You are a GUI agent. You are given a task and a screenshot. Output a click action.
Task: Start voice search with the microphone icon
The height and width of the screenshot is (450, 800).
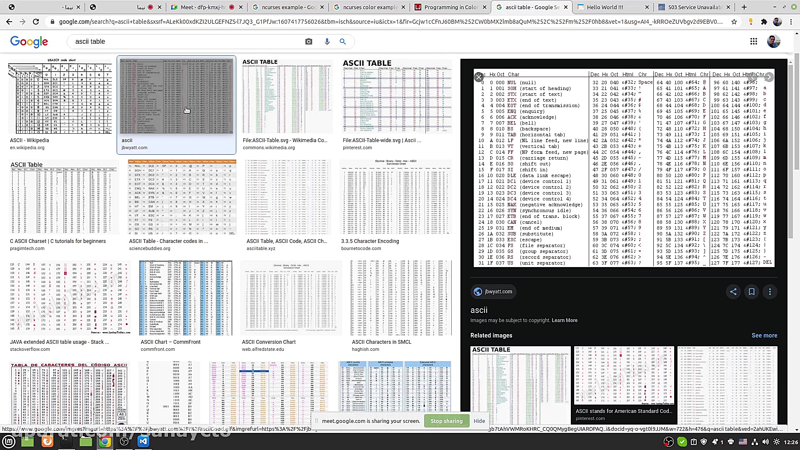(327, 42)
